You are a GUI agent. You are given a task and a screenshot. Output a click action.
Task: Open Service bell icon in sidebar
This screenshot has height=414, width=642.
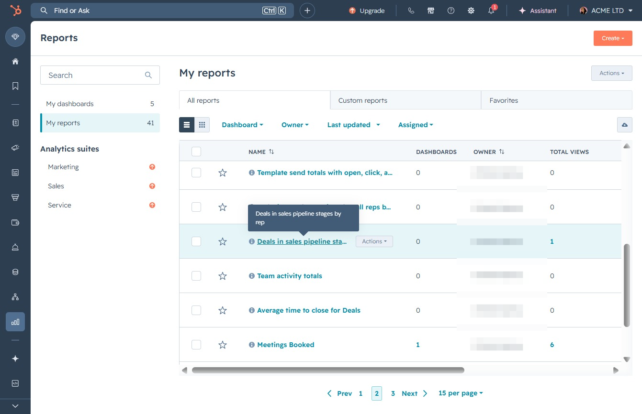[15, 247]
